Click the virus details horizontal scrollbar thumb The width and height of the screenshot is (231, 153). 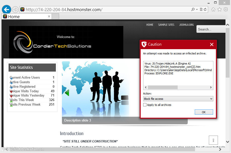click(163, 87)
